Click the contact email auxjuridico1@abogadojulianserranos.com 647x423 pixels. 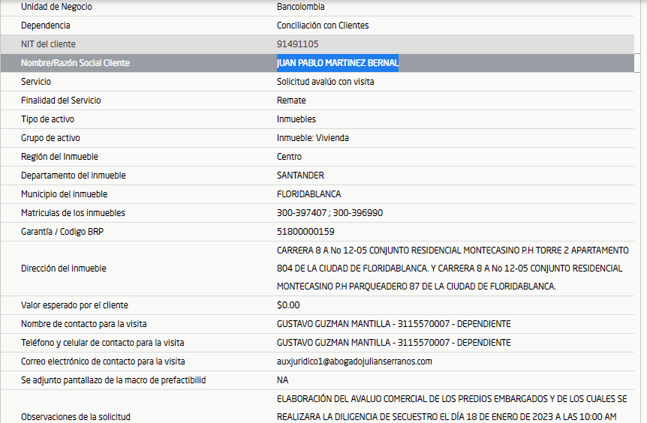pyautogui.click(x=354, y=361)
